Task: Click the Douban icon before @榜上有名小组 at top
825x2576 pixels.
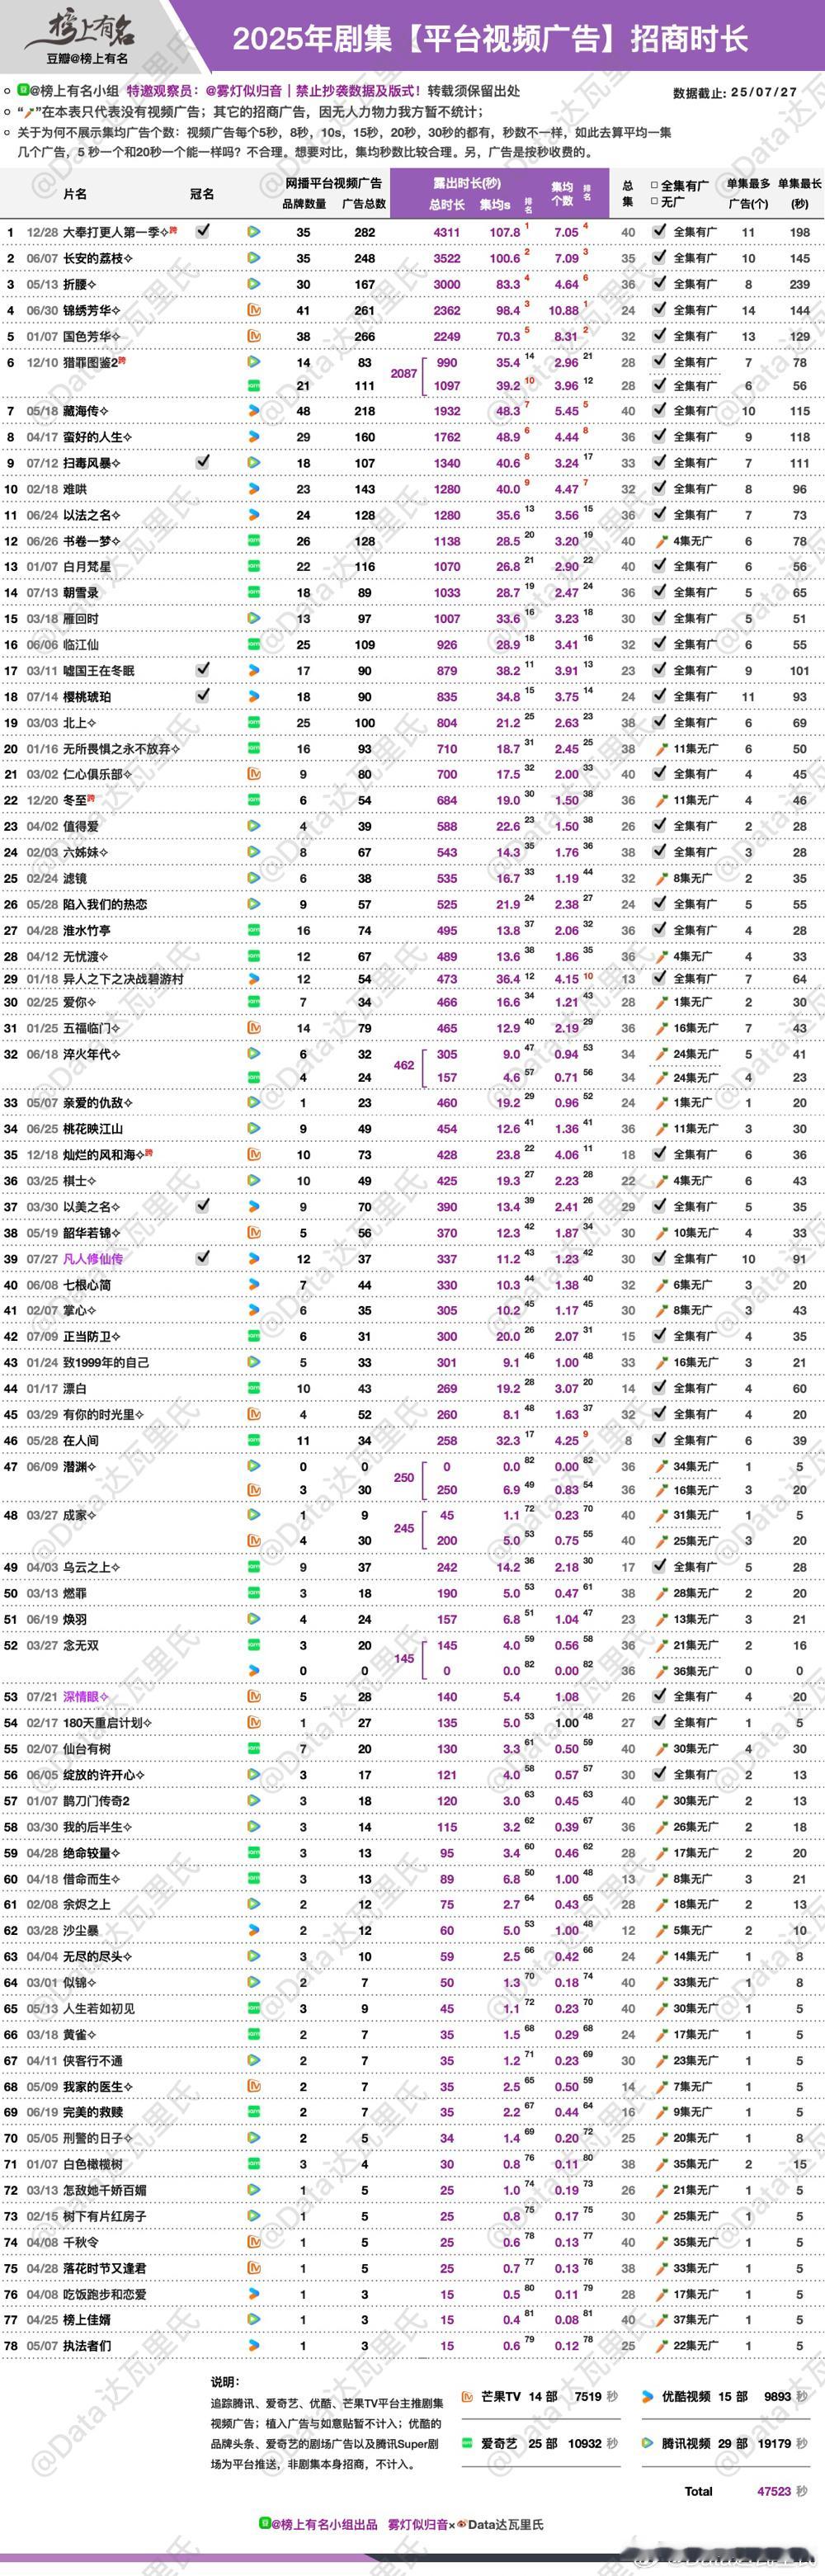Action: point(22,91)
